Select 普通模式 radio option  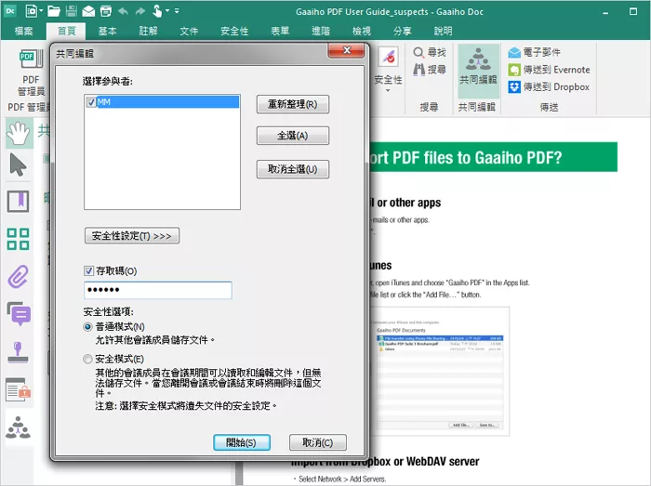[88, 327]
